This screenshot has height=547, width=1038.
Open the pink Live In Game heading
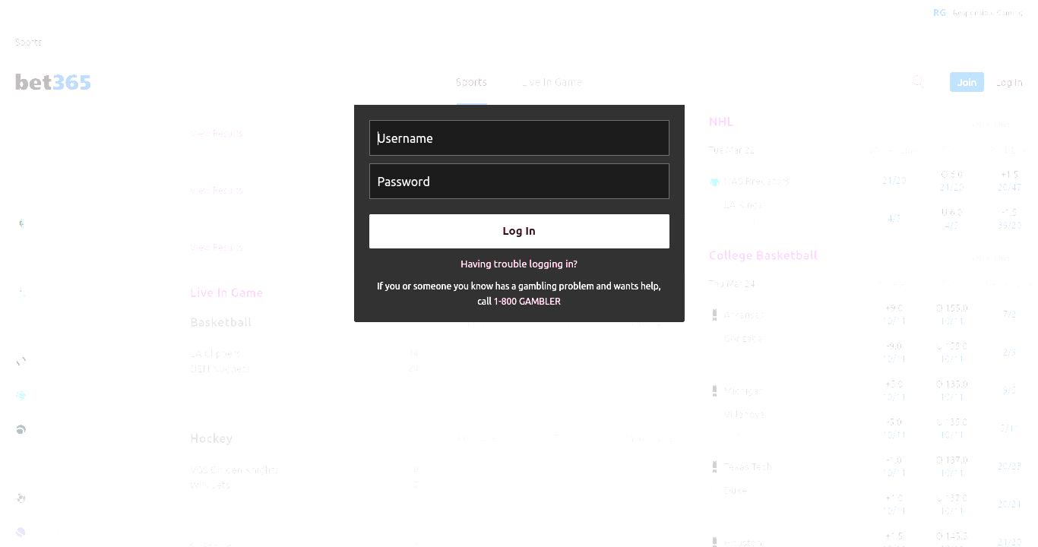(x=226, y=292)
